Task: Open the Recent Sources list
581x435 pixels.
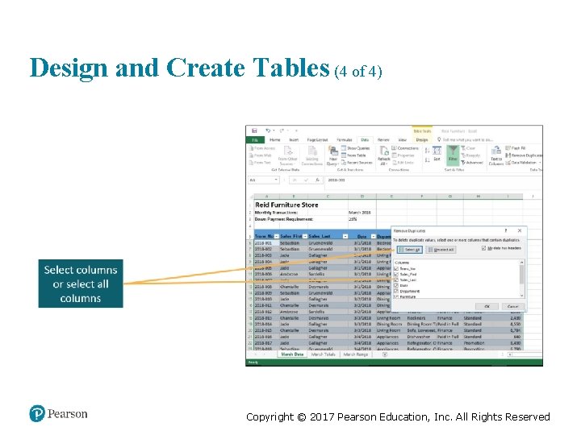Action: pyautogui.click(x=357, y=163)
